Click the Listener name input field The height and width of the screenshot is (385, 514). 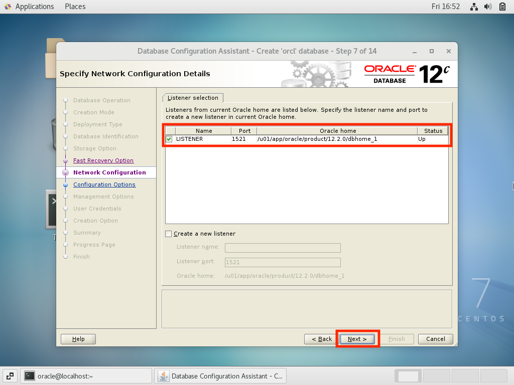click(283, 248)
